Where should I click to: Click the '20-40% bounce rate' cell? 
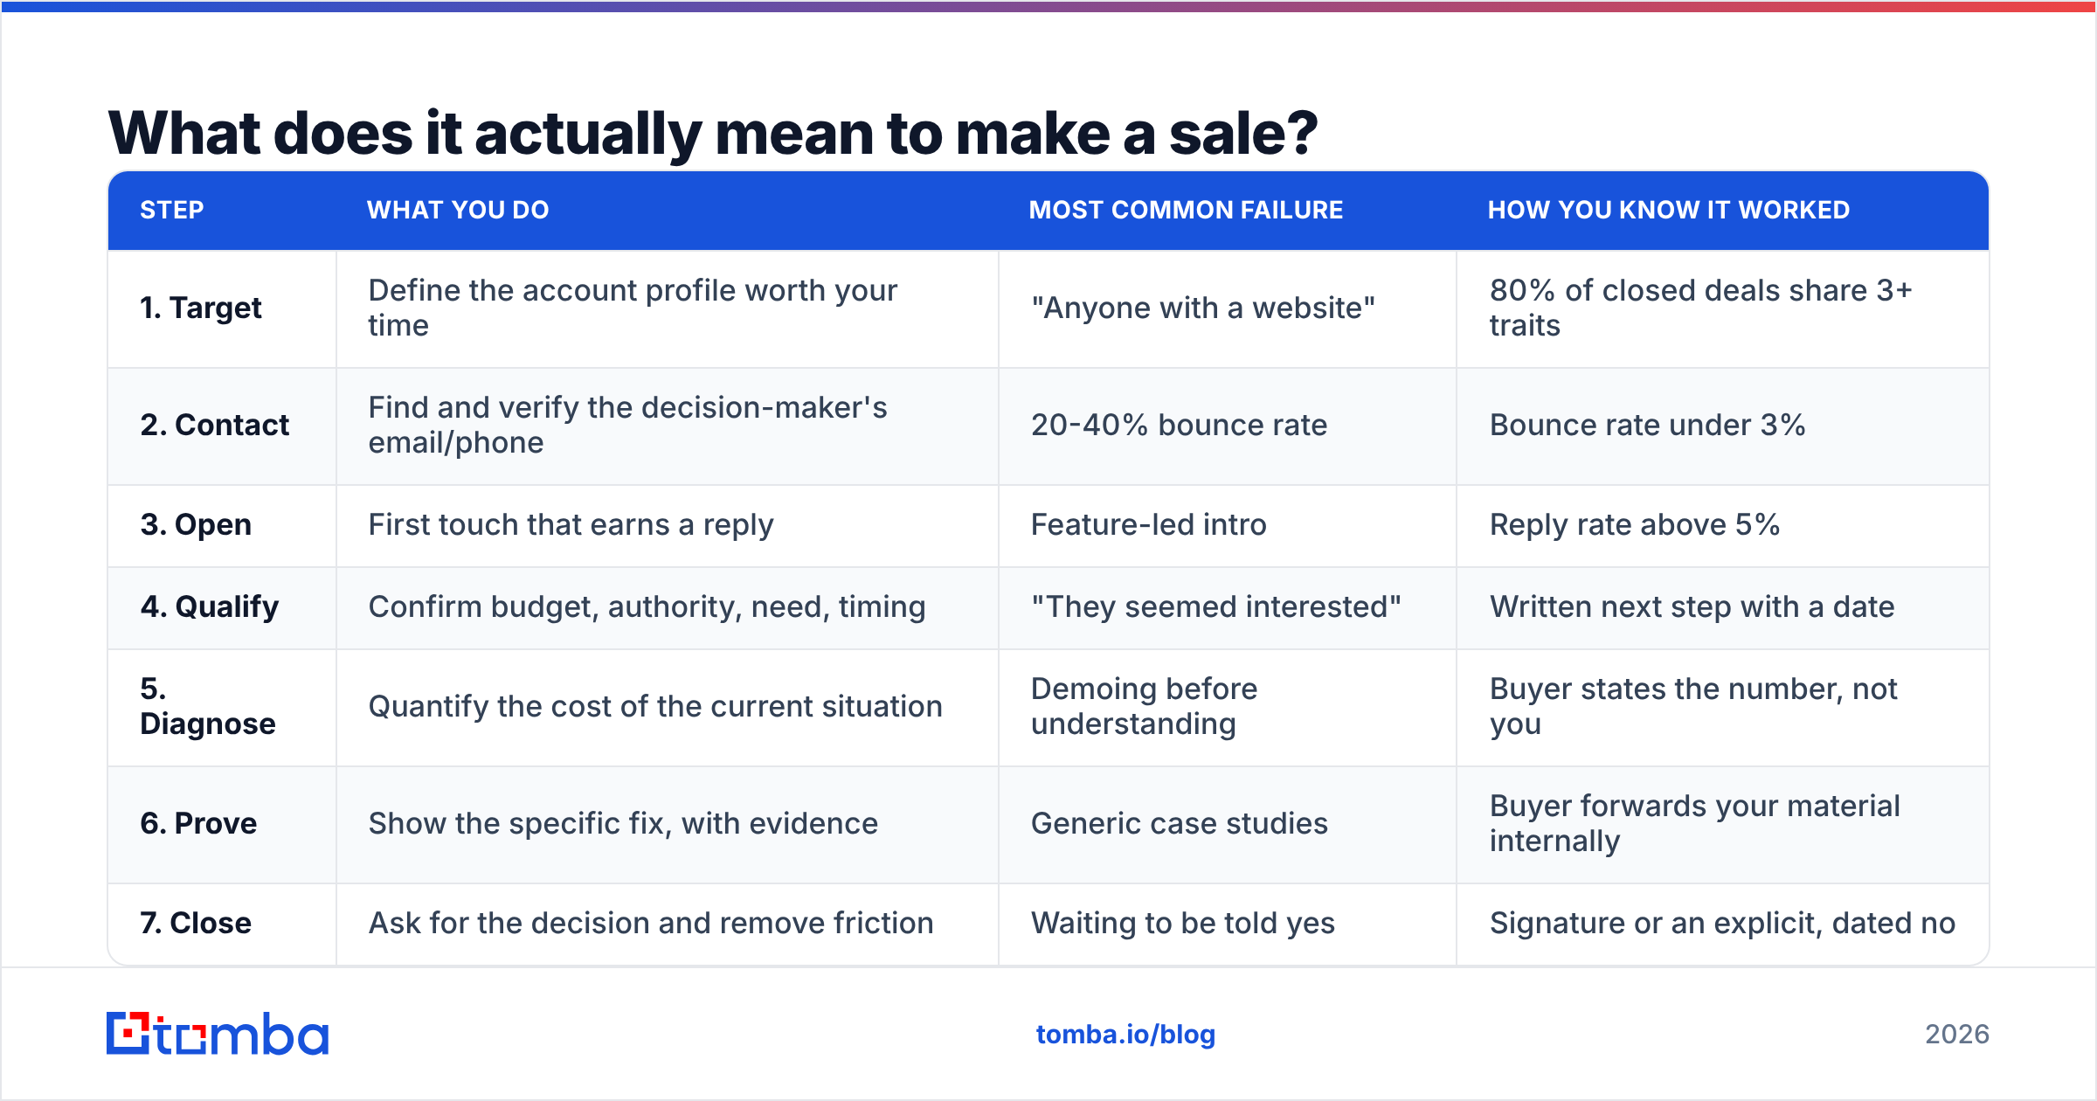pos(1228,426)
